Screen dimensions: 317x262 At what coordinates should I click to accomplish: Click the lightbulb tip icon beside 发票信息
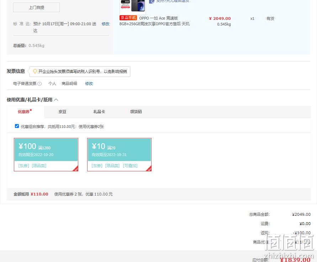coord(35,71)
